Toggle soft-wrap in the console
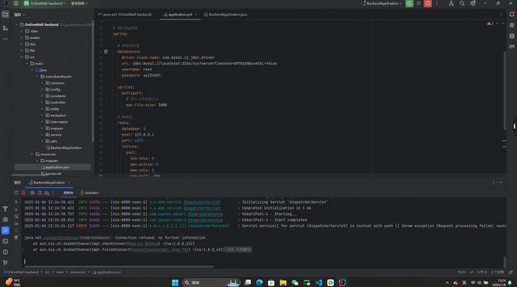The width and height of the screenshot is (517, 287). [16, 217]
